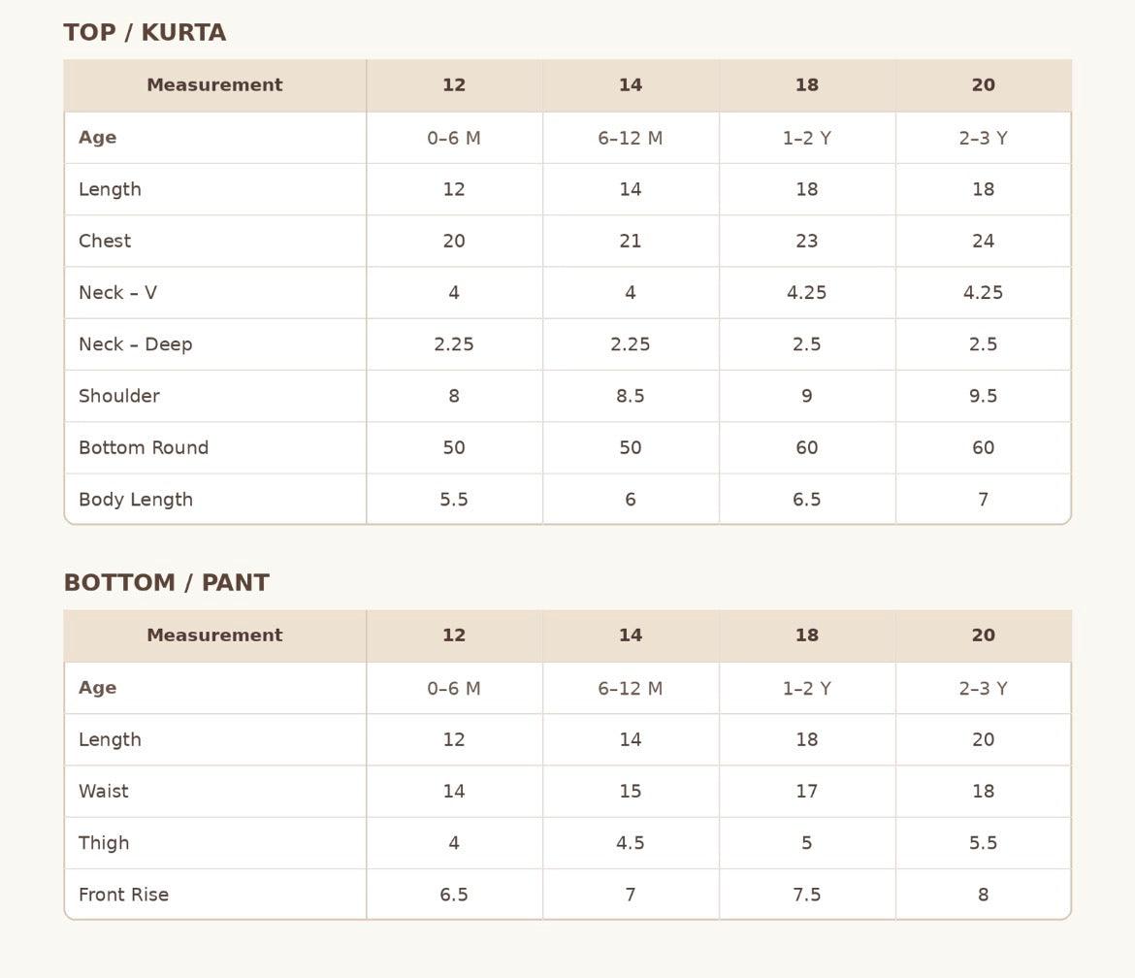Click size 12 column header in kurta table

click(454, 84)
